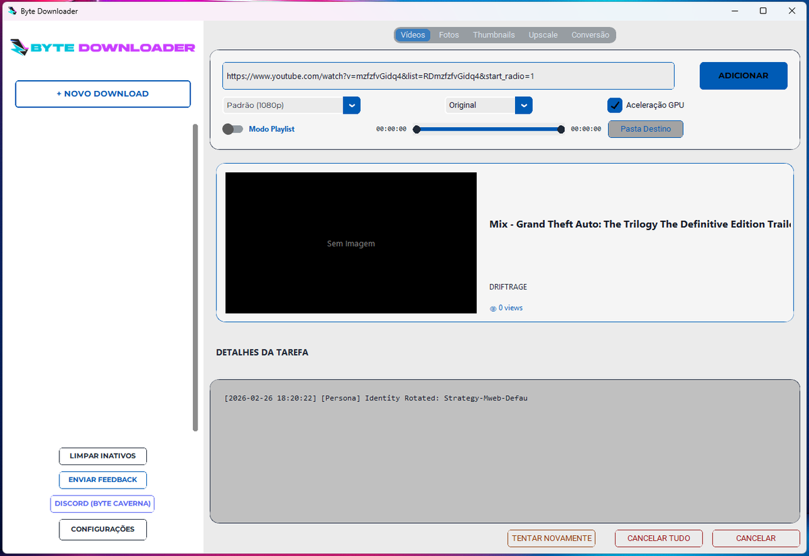Expand the Original format dropdown
This screenshot has height=556, width=809.
(524, 105)
